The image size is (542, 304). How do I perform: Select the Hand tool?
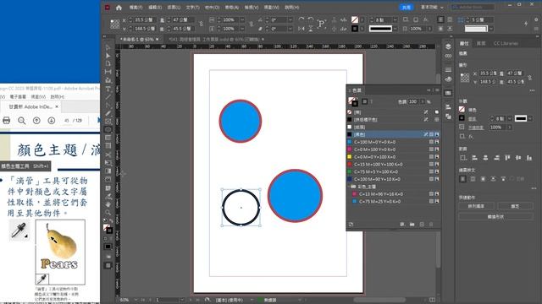pyautogui.click(x=108, y=204)
